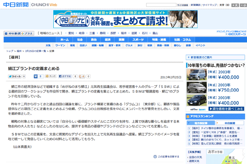Open the 全国の天気 weather link
The height and width of the screenshot is (164, 247).
[x=195, y=157]
